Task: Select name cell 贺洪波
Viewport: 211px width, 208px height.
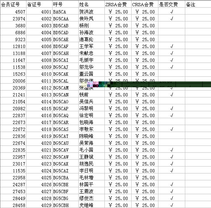Action: [x=91, y=11]
